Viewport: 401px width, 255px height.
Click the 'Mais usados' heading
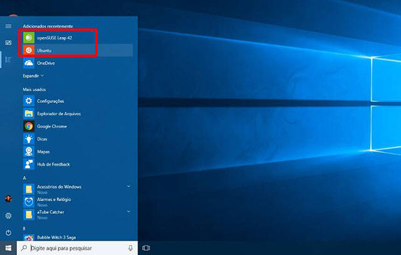tap(34, 89)
